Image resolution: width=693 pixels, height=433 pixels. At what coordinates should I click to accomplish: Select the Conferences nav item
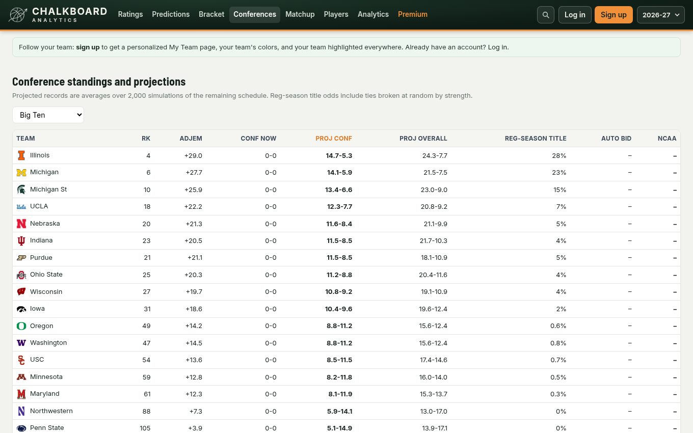(x=255, y=14)
